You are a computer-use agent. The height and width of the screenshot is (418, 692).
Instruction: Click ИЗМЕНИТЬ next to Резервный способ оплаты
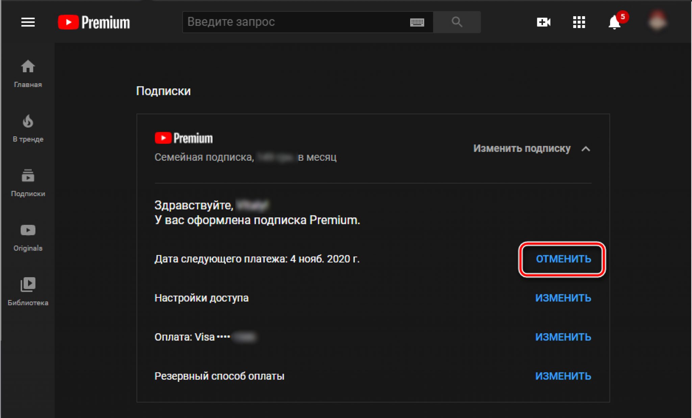[563, 376]
